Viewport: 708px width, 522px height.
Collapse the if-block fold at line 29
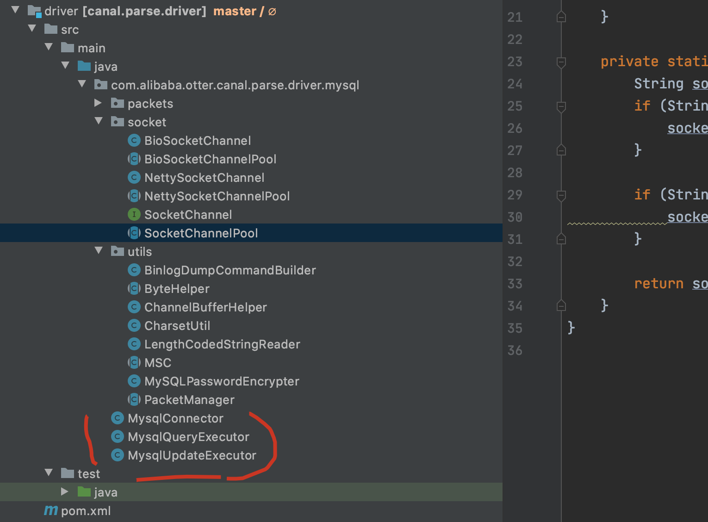pyautogui.click(x=561, y=195)
